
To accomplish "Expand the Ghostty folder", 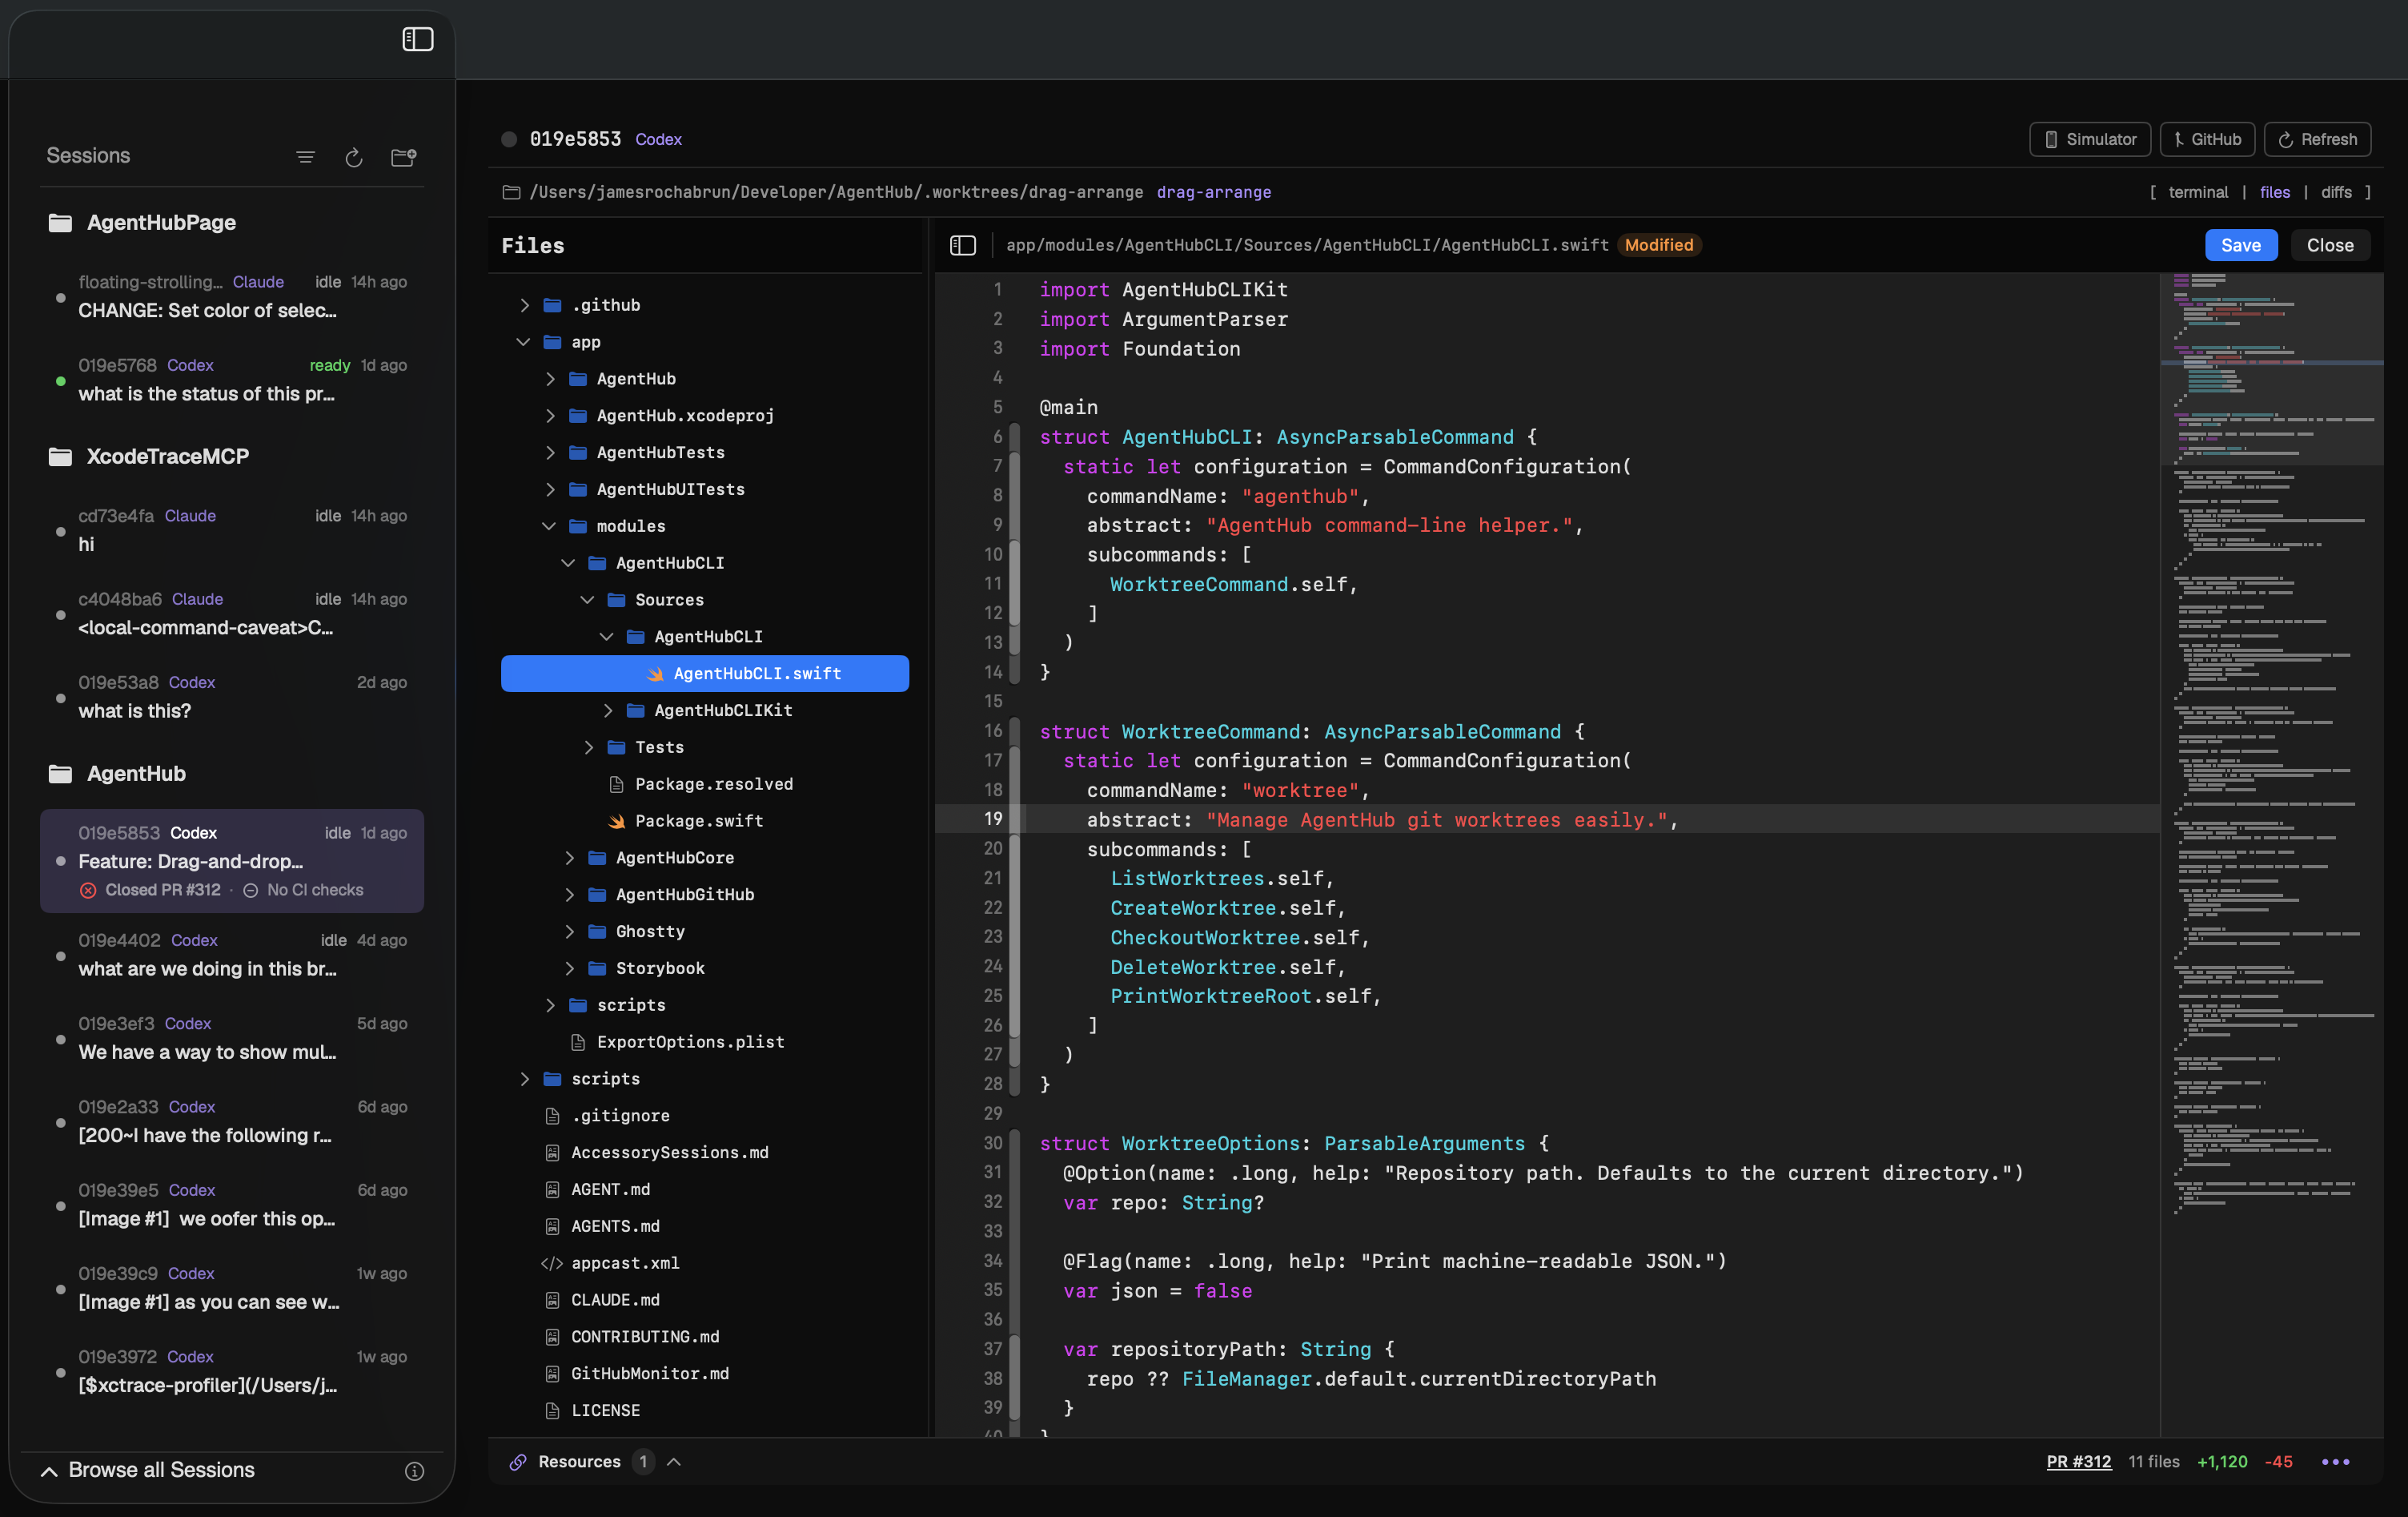I will 569,932.
